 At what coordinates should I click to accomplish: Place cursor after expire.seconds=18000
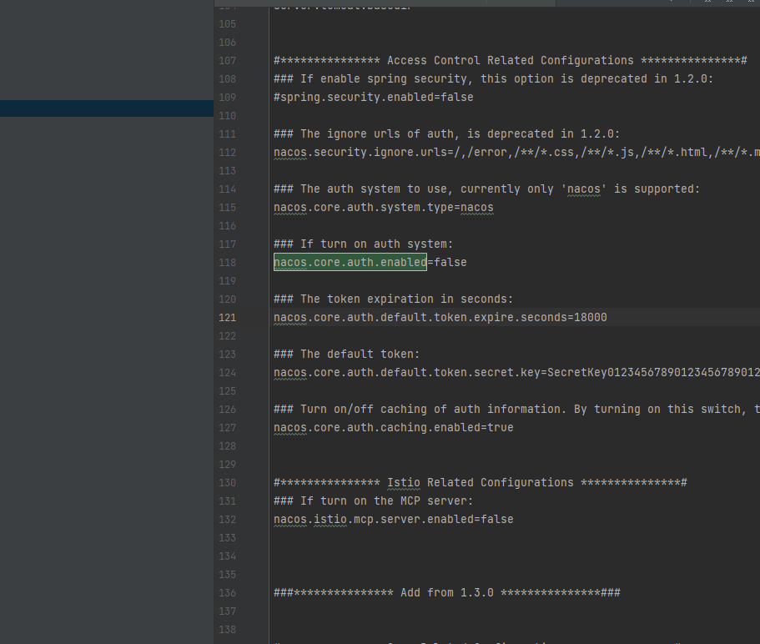(x=608, y=318)
